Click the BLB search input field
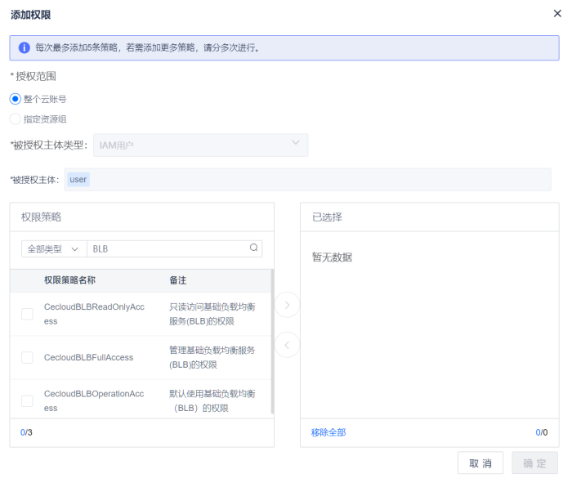 point(168,248)
